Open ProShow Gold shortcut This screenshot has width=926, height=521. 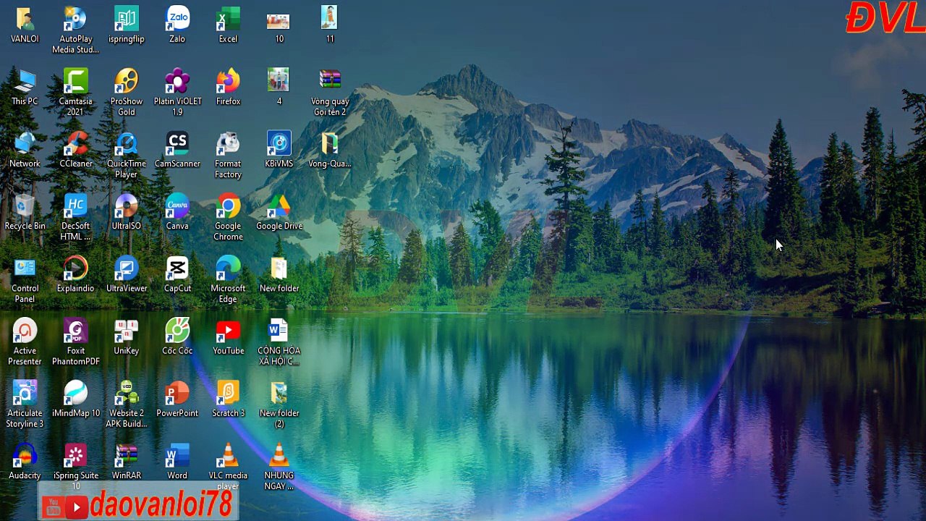tap(127, 82)
